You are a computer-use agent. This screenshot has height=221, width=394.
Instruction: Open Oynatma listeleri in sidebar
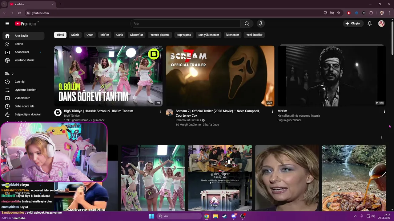pos(23,90)
